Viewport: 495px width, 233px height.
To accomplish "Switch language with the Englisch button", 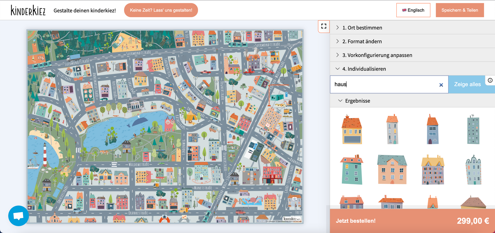I will [x=413, y=10].
